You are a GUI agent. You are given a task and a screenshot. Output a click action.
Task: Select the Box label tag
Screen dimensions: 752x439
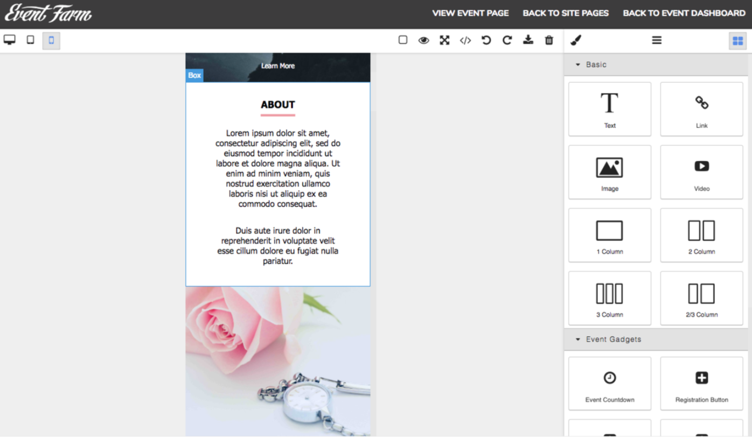pos(194,75)
